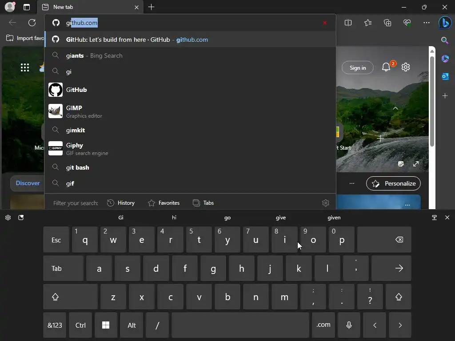Viewport: 455px width, 341px height.
Task: Open address bar suggestion settings gear
Action: pos(326,203)
